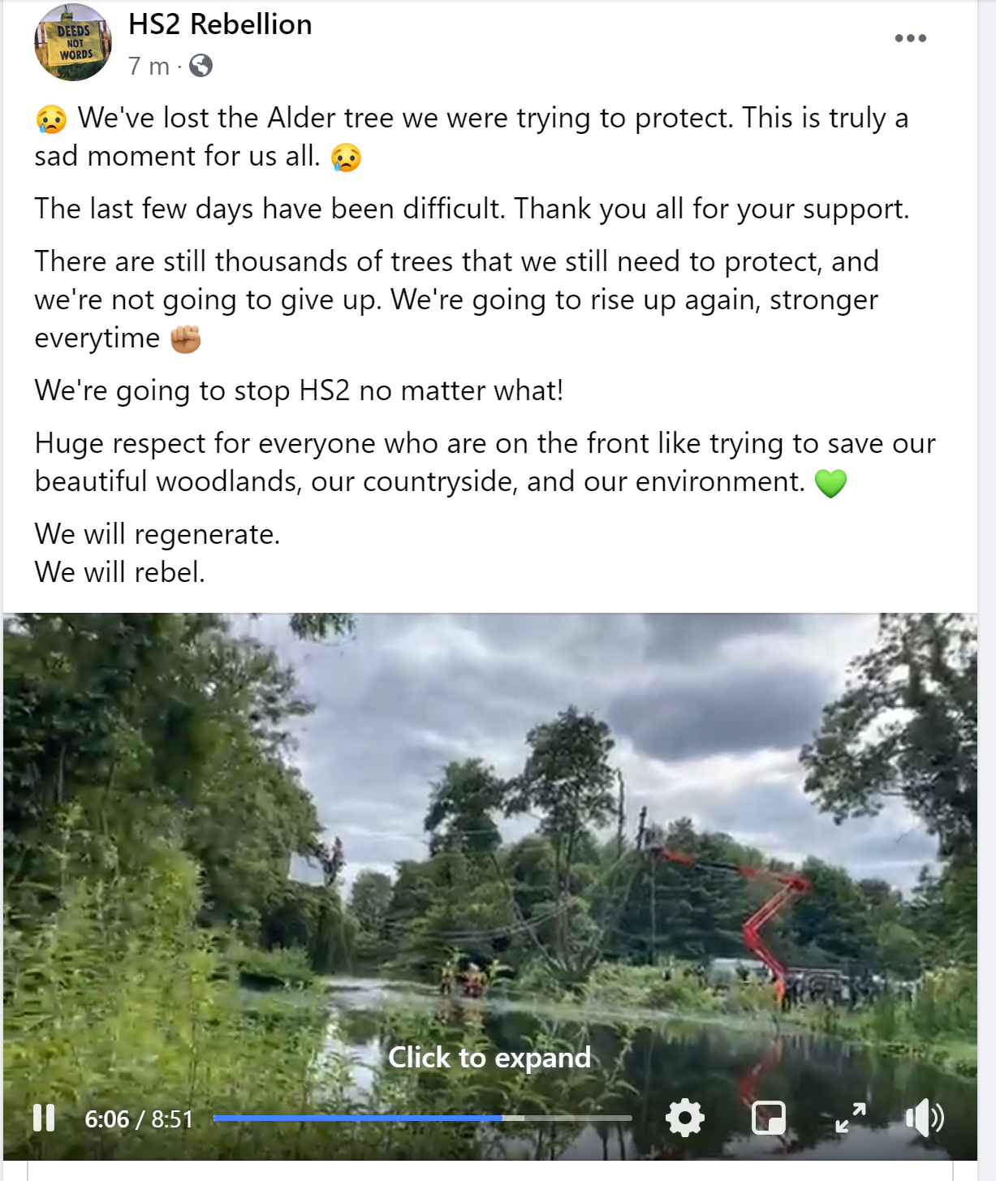The width and height of the screenshot is (996, 1181).
Task: Click the green heart emoji
Action: pos(830,483)
